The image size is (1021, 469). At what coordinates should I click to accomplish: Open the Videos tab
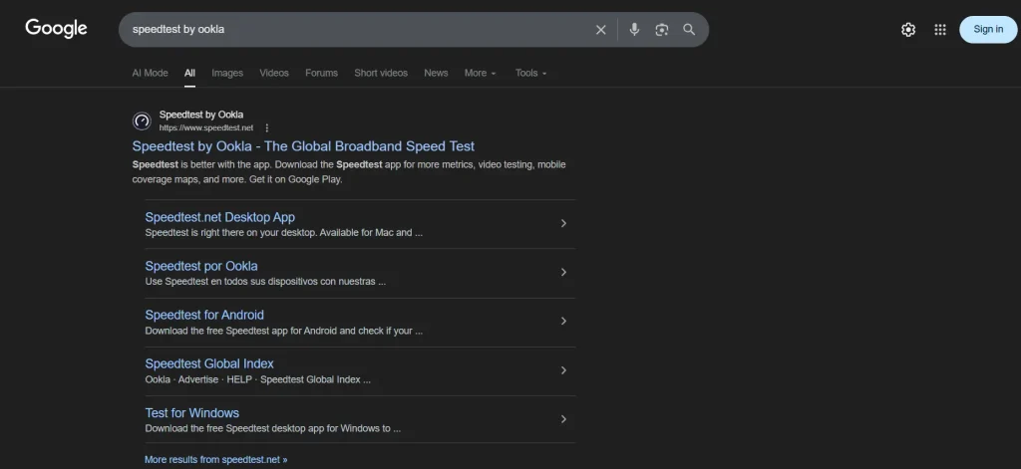tap(274, 73)
